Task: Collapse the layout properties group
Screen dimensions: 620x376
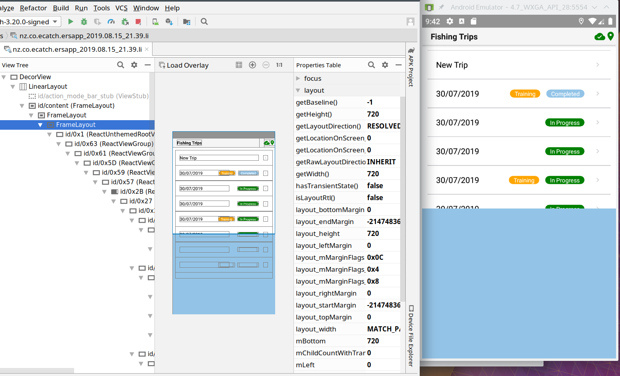Action: click(x=298, y=90)
